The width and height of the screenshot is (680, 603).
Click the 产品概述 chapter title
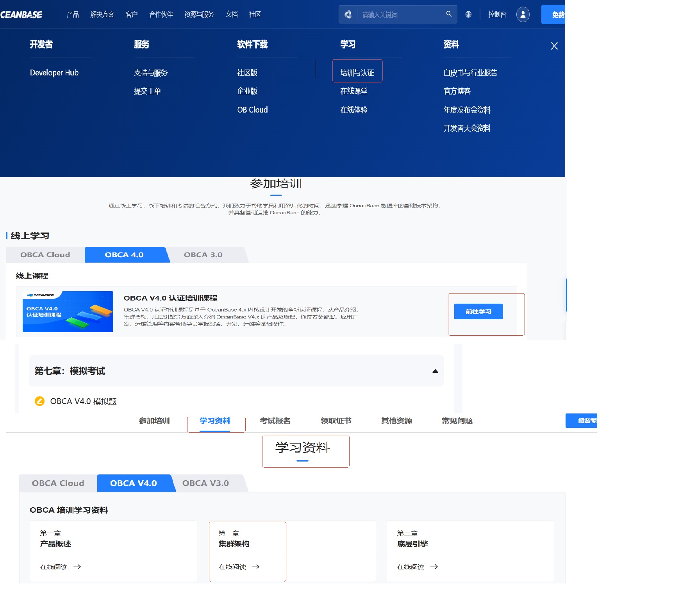pos(55,544)
